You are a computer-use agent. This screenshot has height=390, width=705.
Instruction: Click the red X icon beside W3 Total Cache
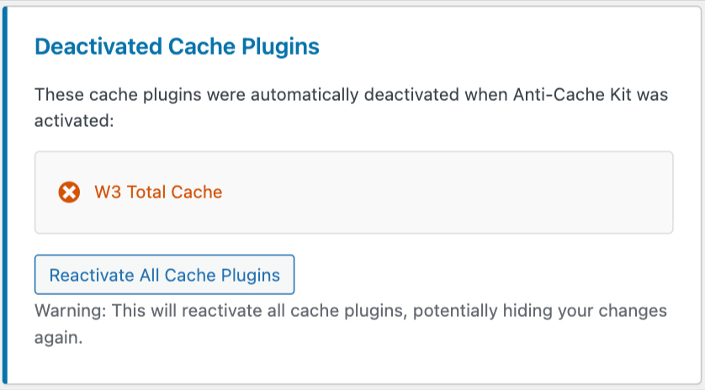(69, 192)
